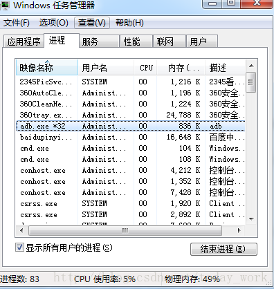Viewport: 274px width, 289px height.
Task: Click the 物理内存 49% status entry
Action: [192, 279]
